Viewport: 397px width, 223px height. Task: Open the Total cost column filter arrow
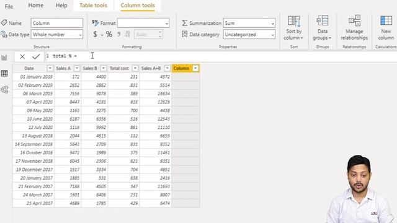click(135, 68)
